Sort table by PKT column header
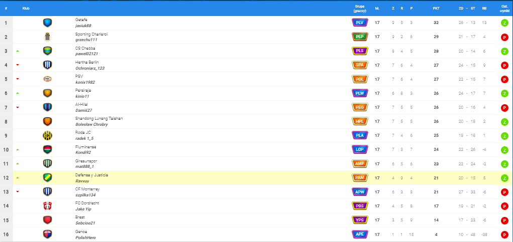Viewport: 513px width, 242px height. coord(436,9)
